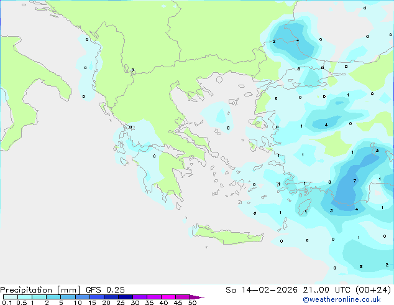Click the 30–35 mm purple legend swatch
The width and height of the screenshot is (394, 305).
(x=140, y=297)
